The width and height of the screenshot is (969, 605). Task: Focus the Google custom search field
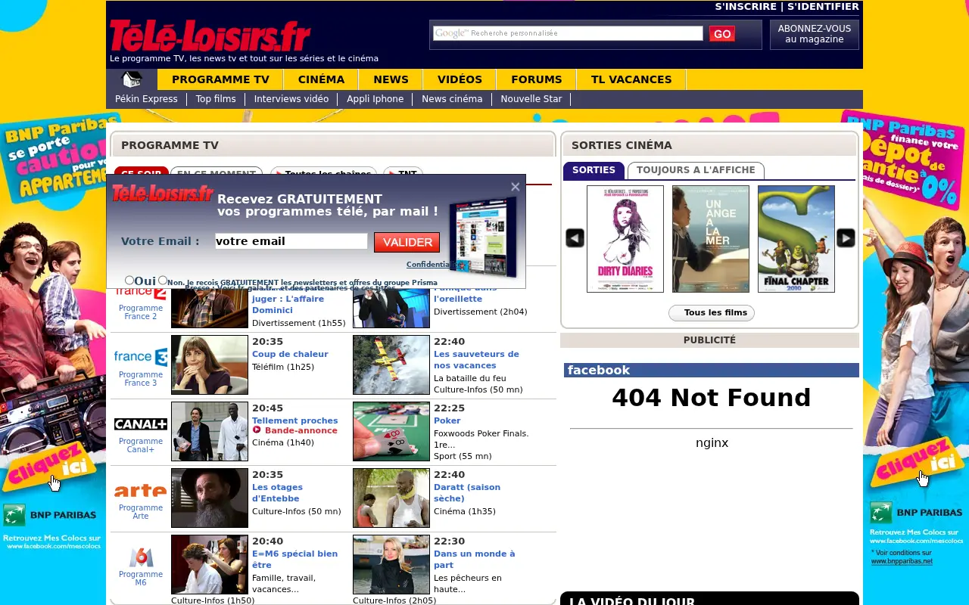click(x=568, y=33)
